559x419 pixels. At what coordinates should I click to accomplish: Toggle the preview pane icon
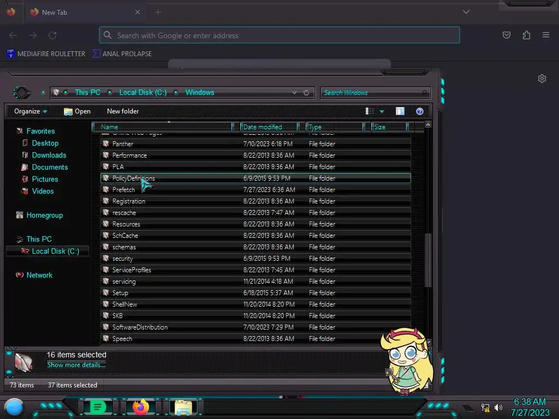click(x=400, y=111)
